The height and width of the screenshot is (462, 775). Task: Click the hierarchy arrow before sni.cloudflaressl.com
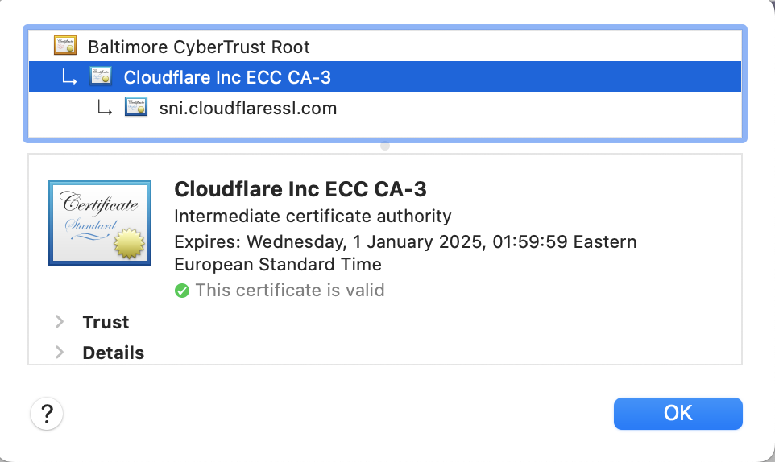[105, 107]
